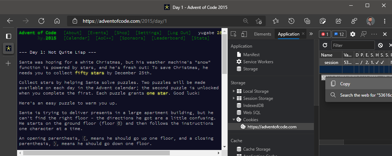Open the [Shop] link
392x156 pixels.
[x=122, y=33]
